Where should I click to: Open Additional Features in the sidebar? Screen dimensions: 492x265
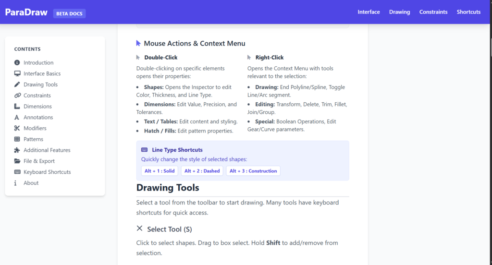click(47, 150)
